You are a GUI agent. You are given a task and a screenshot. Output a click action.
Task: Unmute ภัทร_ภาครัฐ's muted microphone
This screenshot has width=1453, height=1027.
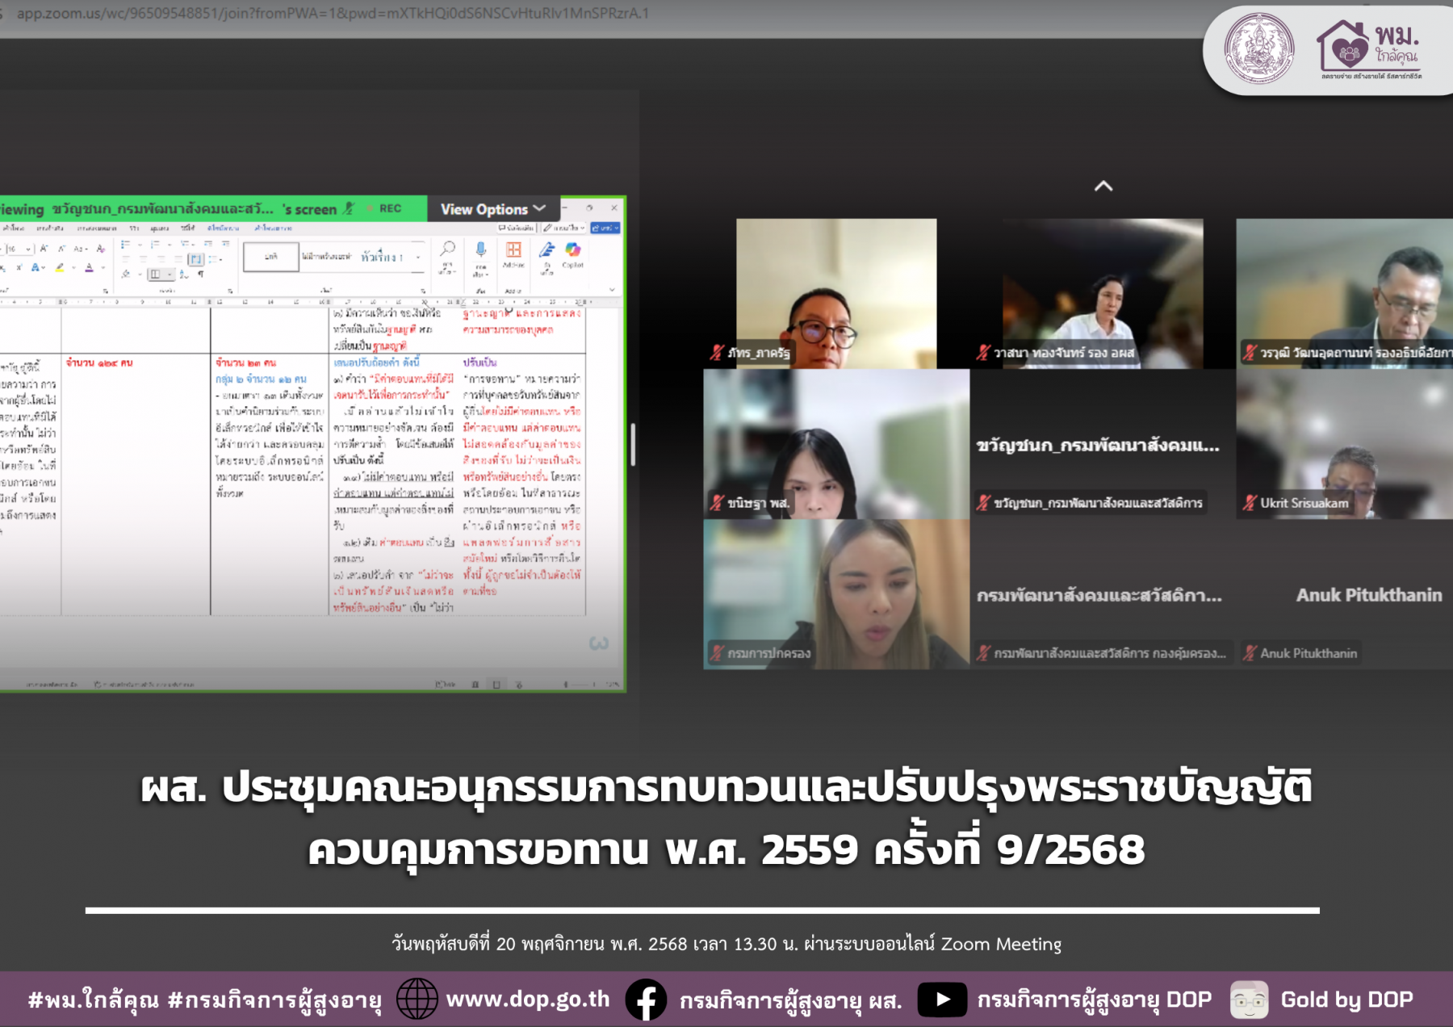pyautogui.click(x=718, y=354)
